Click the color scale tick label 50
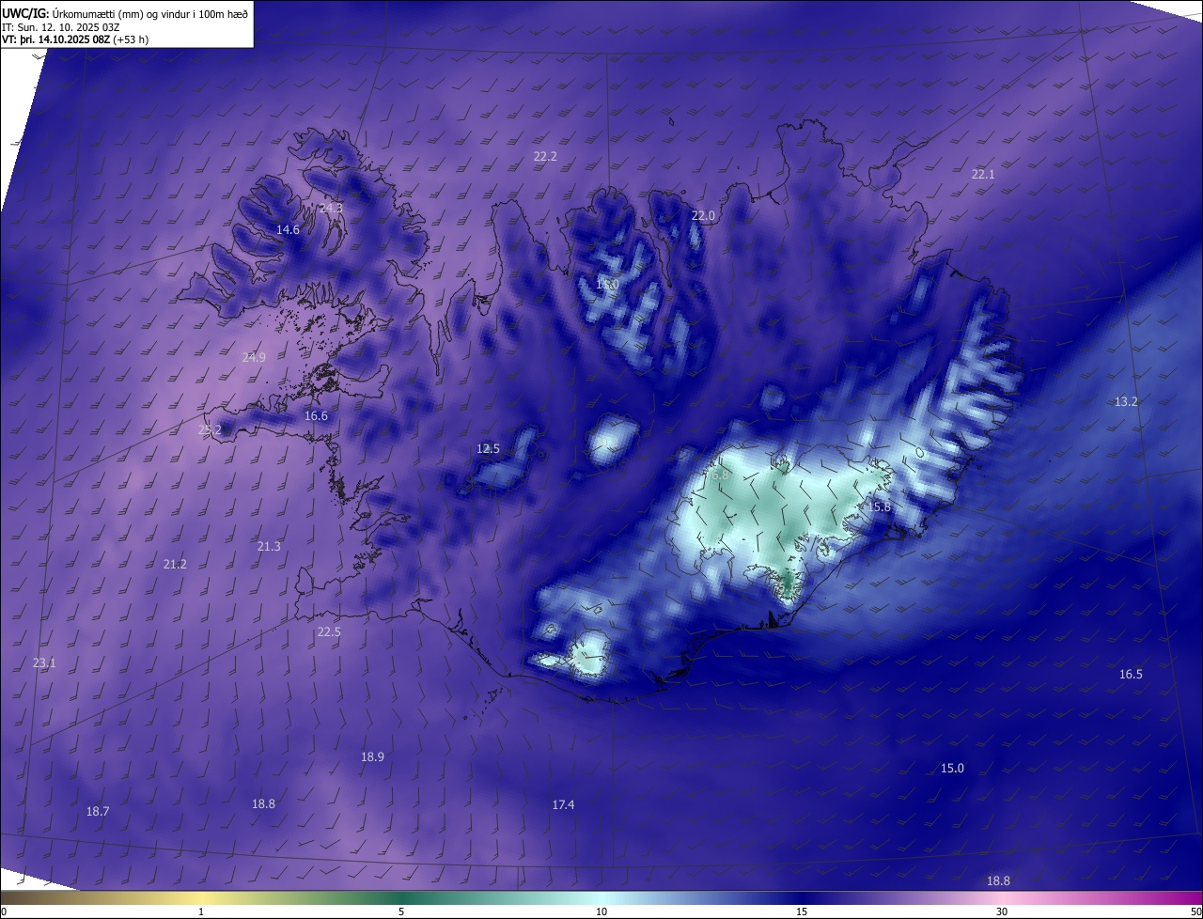The height and width of the screenshot is (919, 1203). point(1195,911)
